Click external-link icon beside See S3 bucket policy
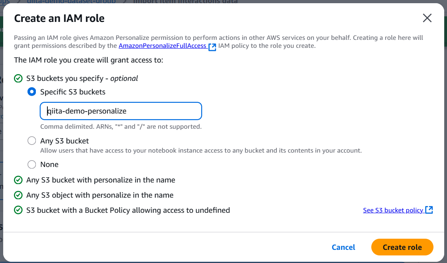The width and height of the screenshot is (447, 263). (x=429, y=210)
